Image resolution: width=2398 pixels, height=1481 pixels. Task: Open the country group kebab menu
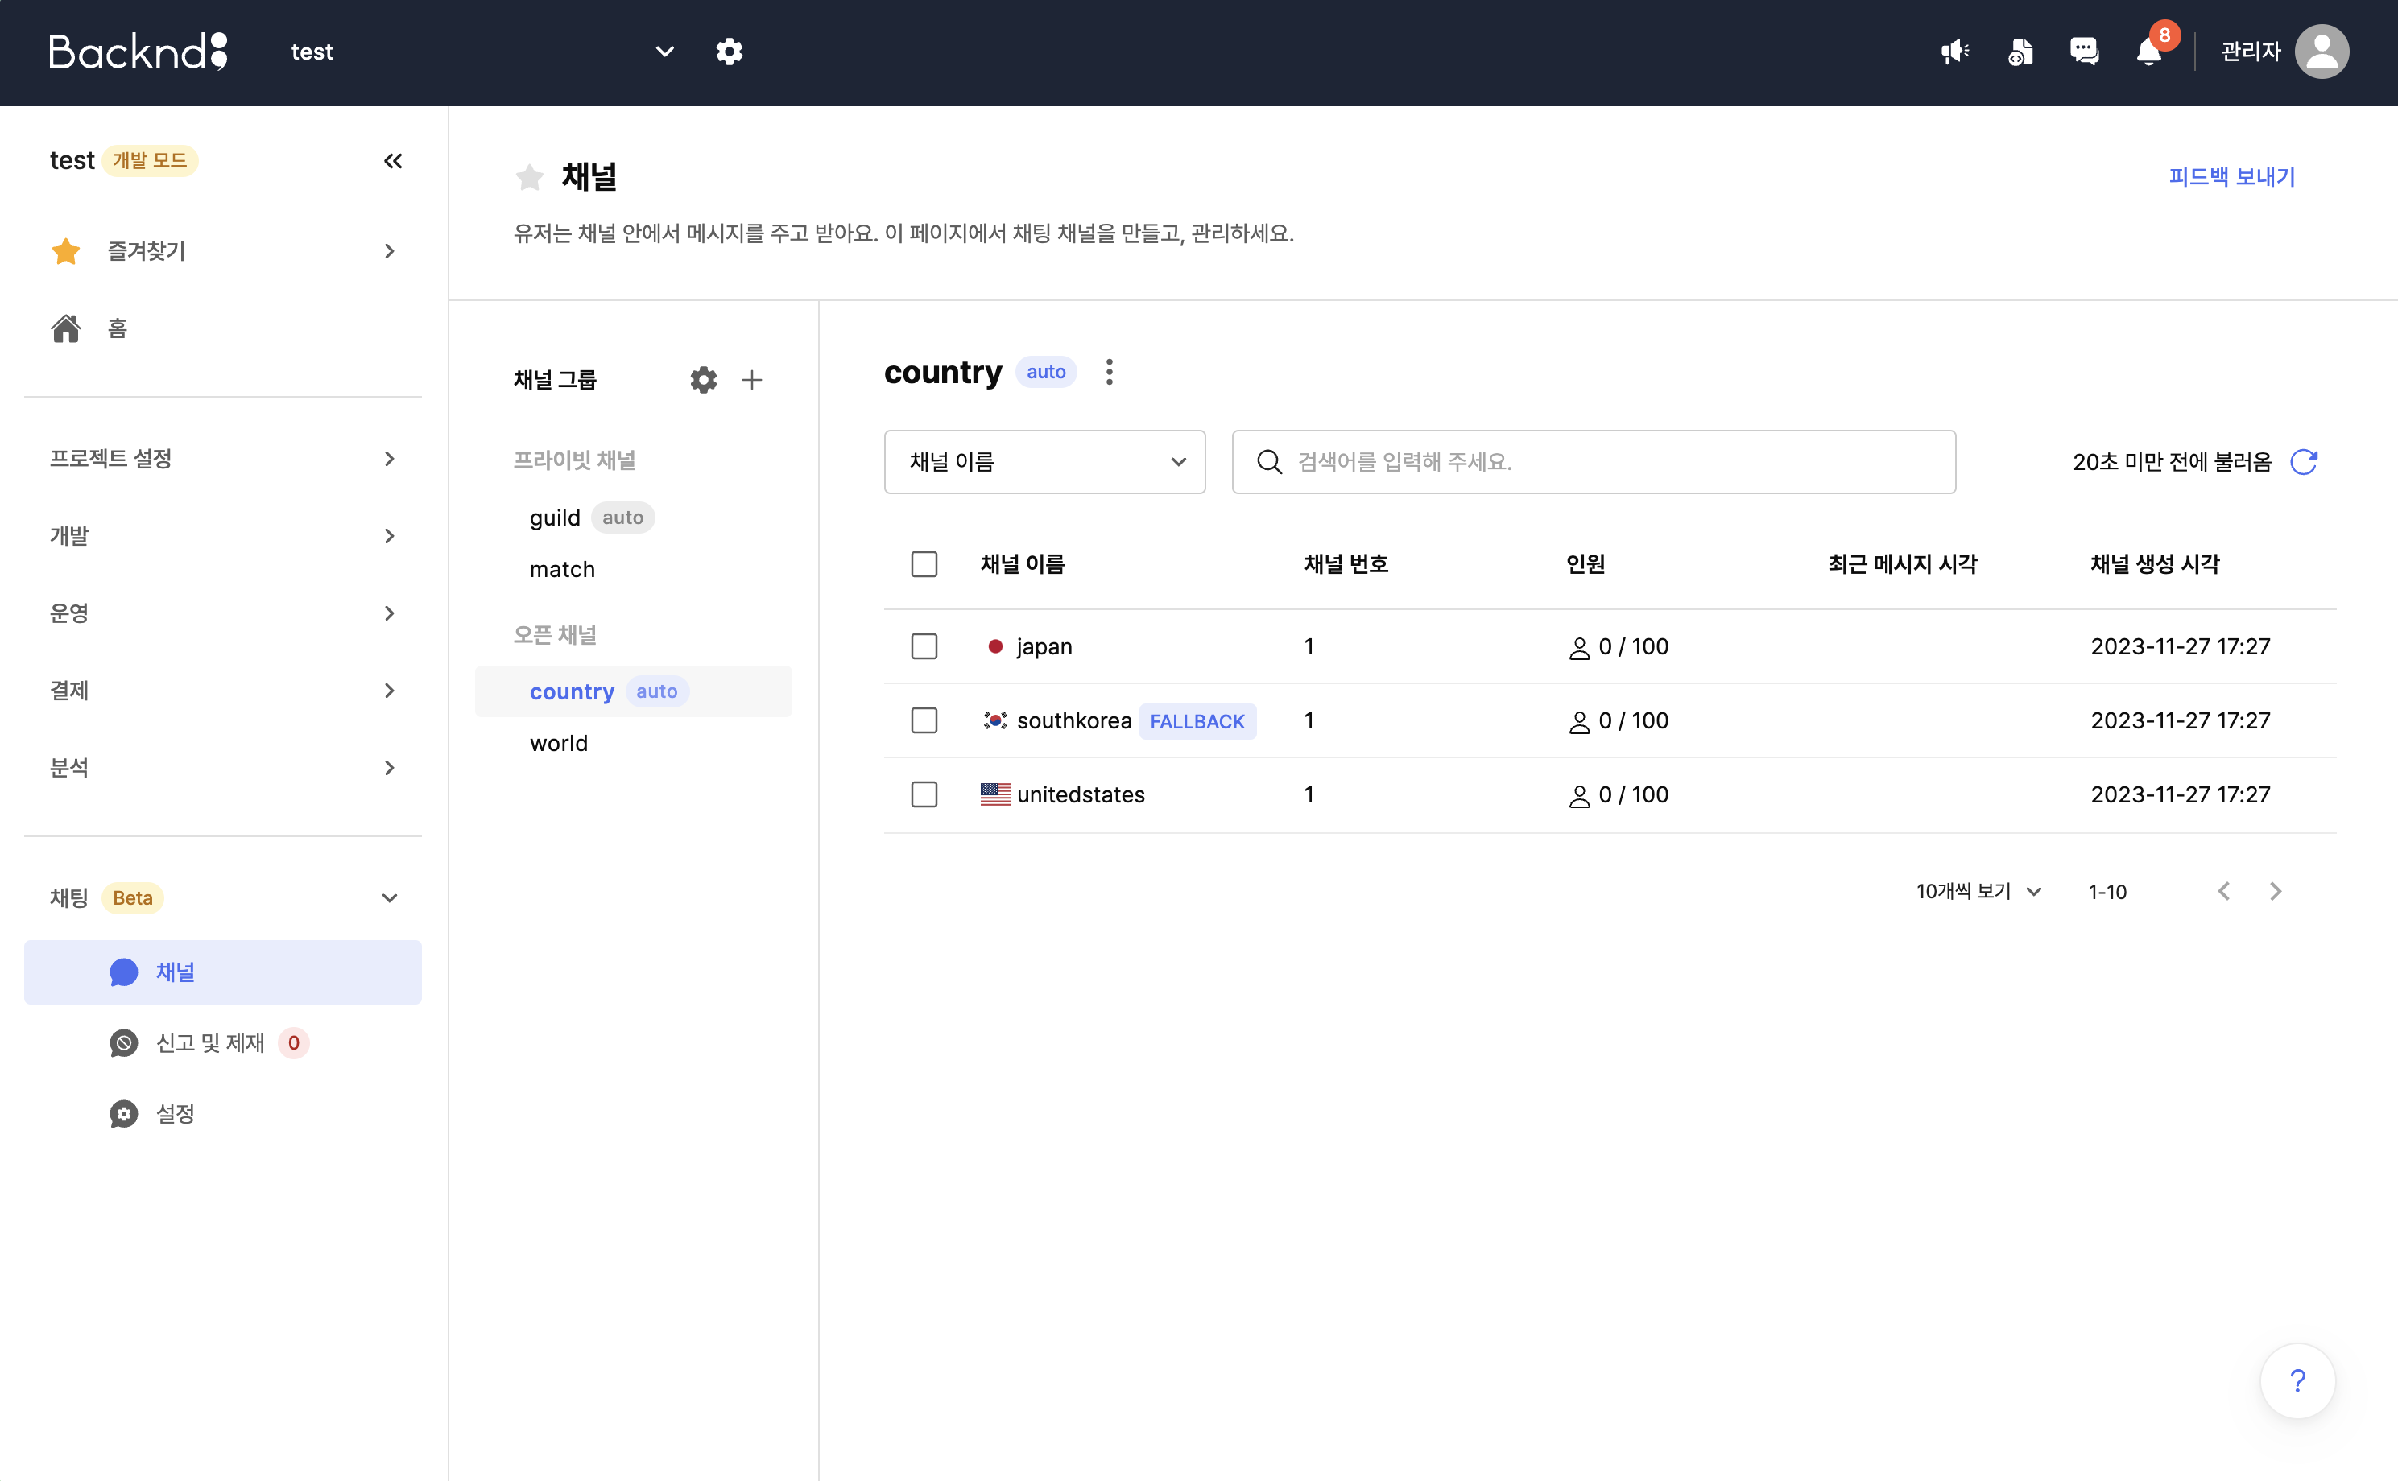[x=1108, y=372]
